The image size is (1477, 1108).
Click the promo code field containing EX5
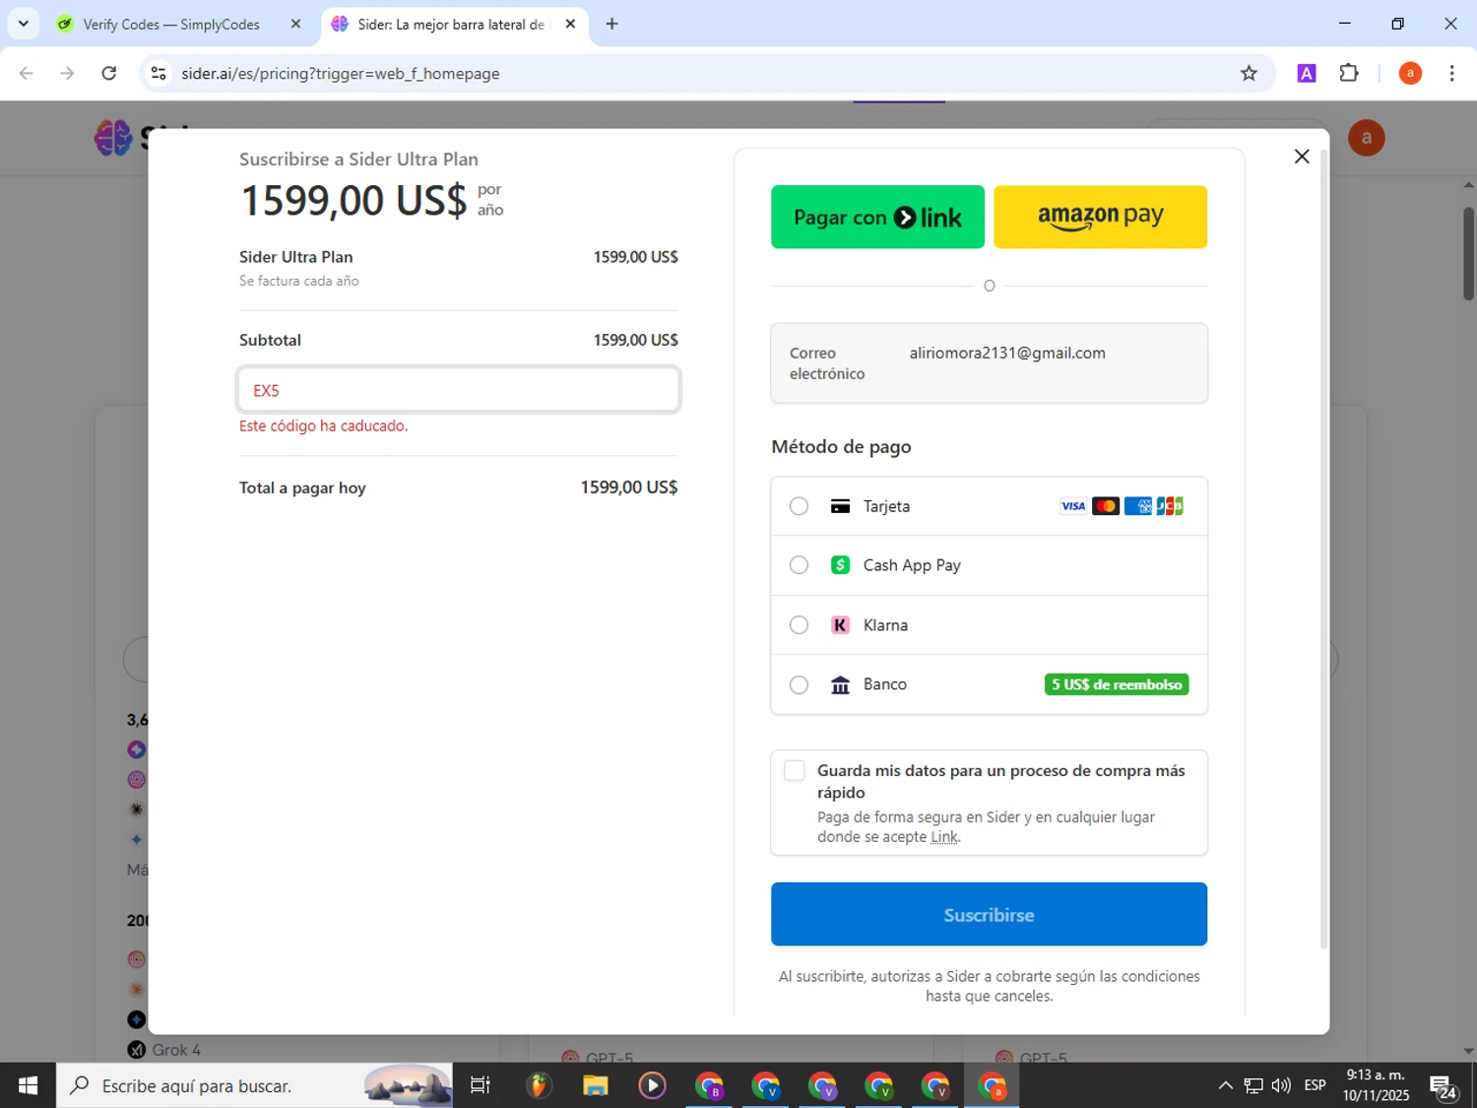click(x=458, y=390)
